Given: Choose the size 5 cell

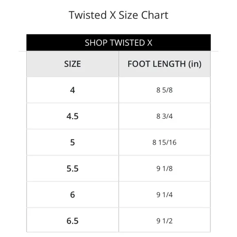Looking at the screenshot, I should [73, 142].
